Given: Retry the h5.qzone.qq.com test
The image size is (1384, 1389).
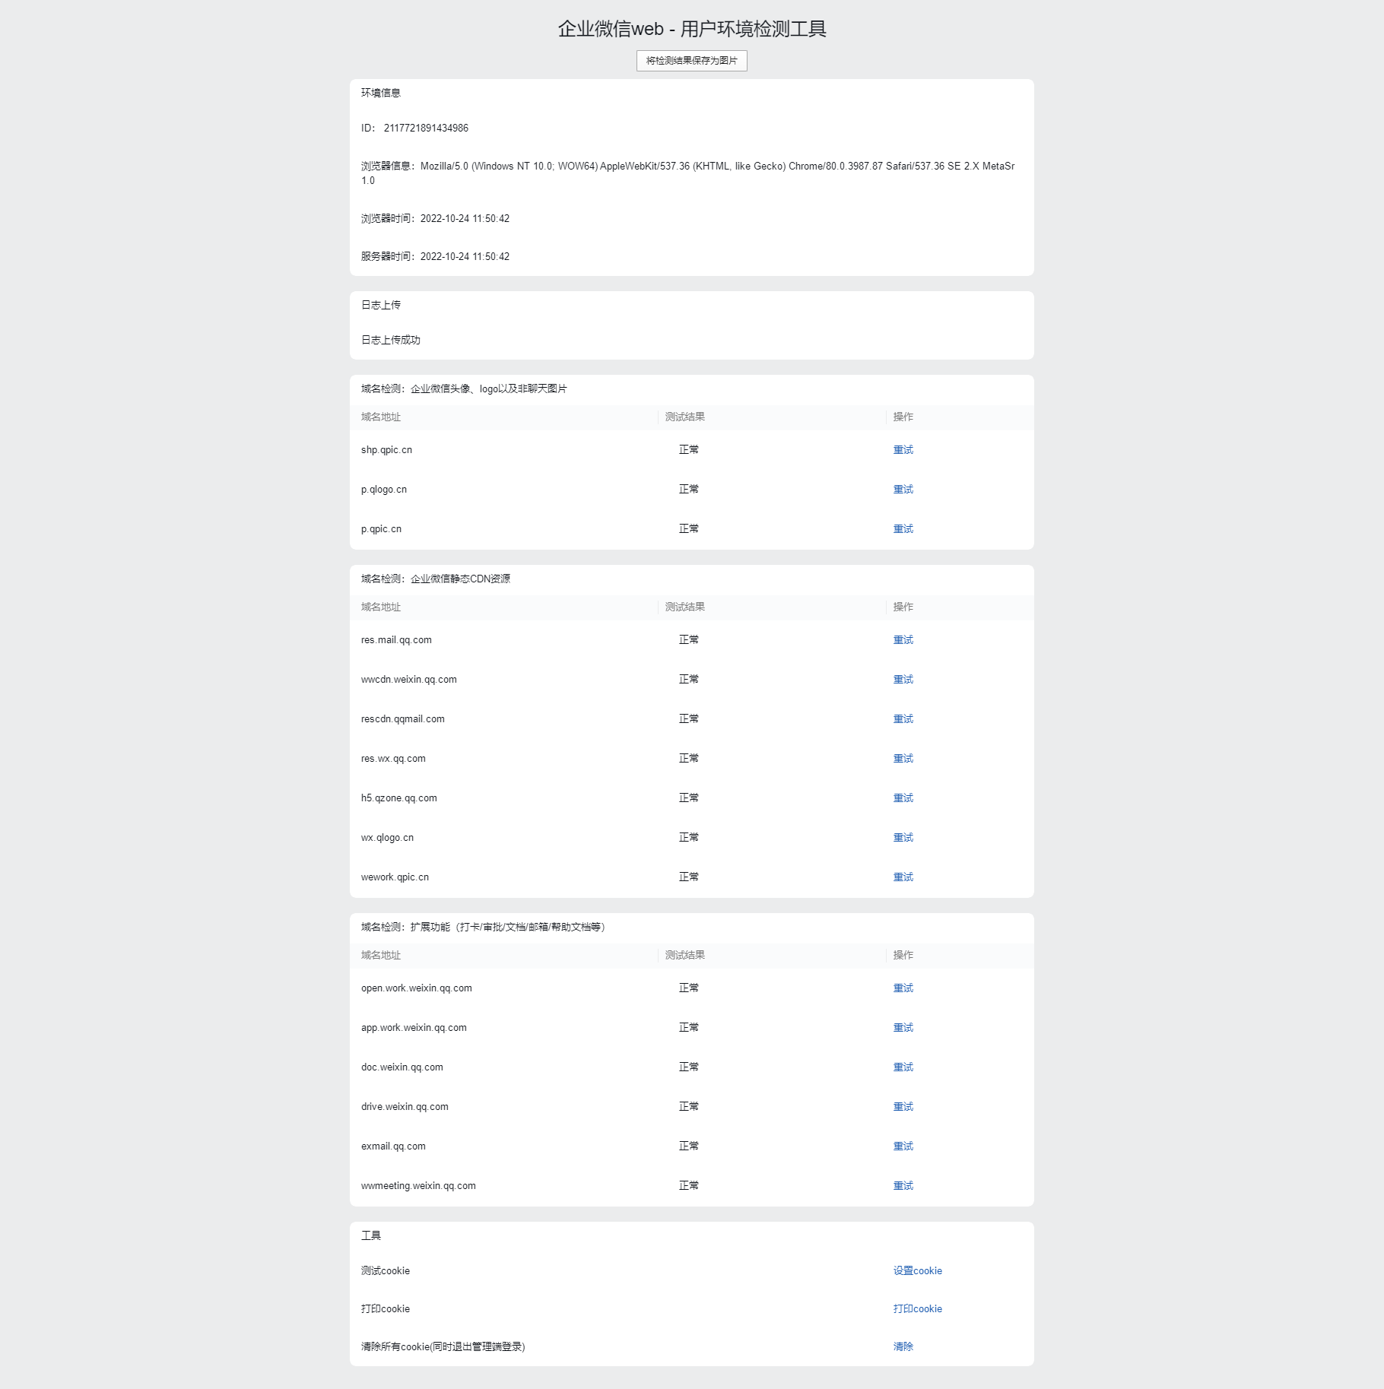Looking at the screenshot, I should coord(903,798).
